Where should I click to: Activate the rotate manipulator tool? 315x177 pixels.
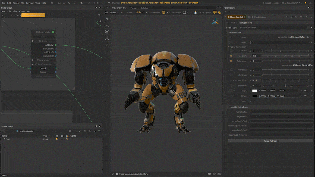[x=107, y=32]
